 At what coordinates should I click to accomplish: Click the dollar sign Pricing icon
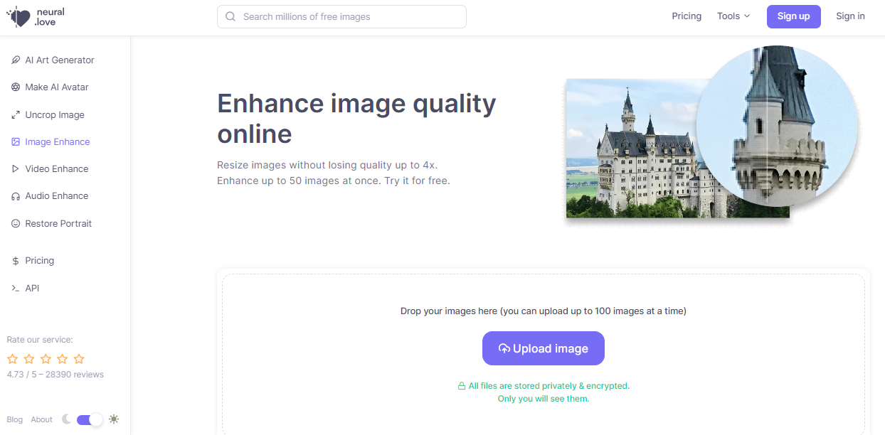[x=16, y=261]
